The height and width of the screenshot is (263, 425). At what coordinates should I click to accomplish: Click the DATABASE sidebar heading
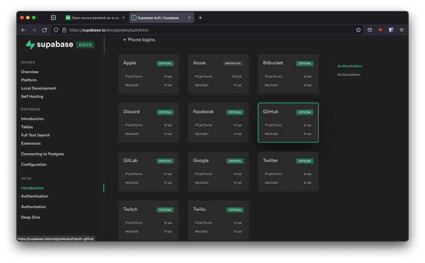(x=30, y=109)
